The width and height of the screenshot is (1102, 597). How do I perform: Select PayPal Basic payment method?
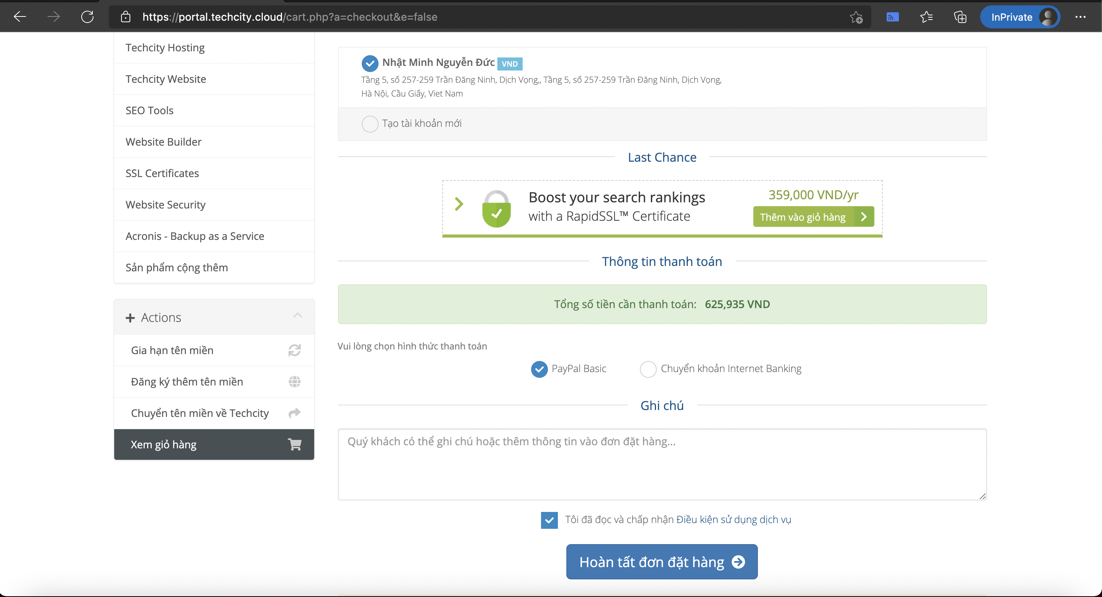(539, 369)
